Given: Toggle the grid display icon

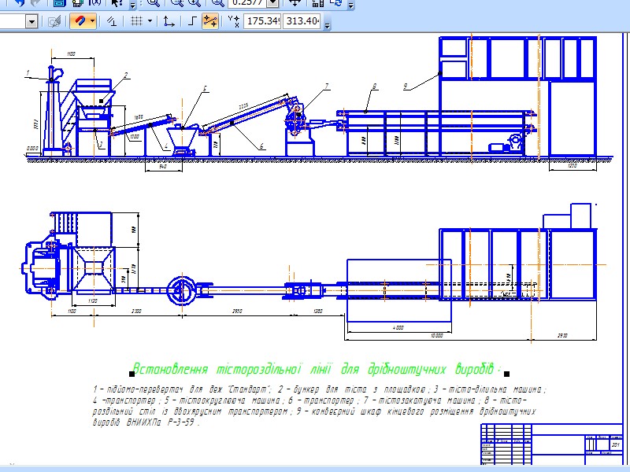Looking at the screenshot, I should tap(137, 21).
